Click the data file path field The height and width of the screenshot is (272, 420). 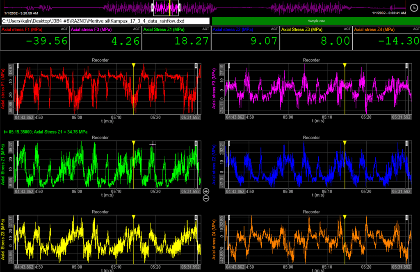(105, 21)
